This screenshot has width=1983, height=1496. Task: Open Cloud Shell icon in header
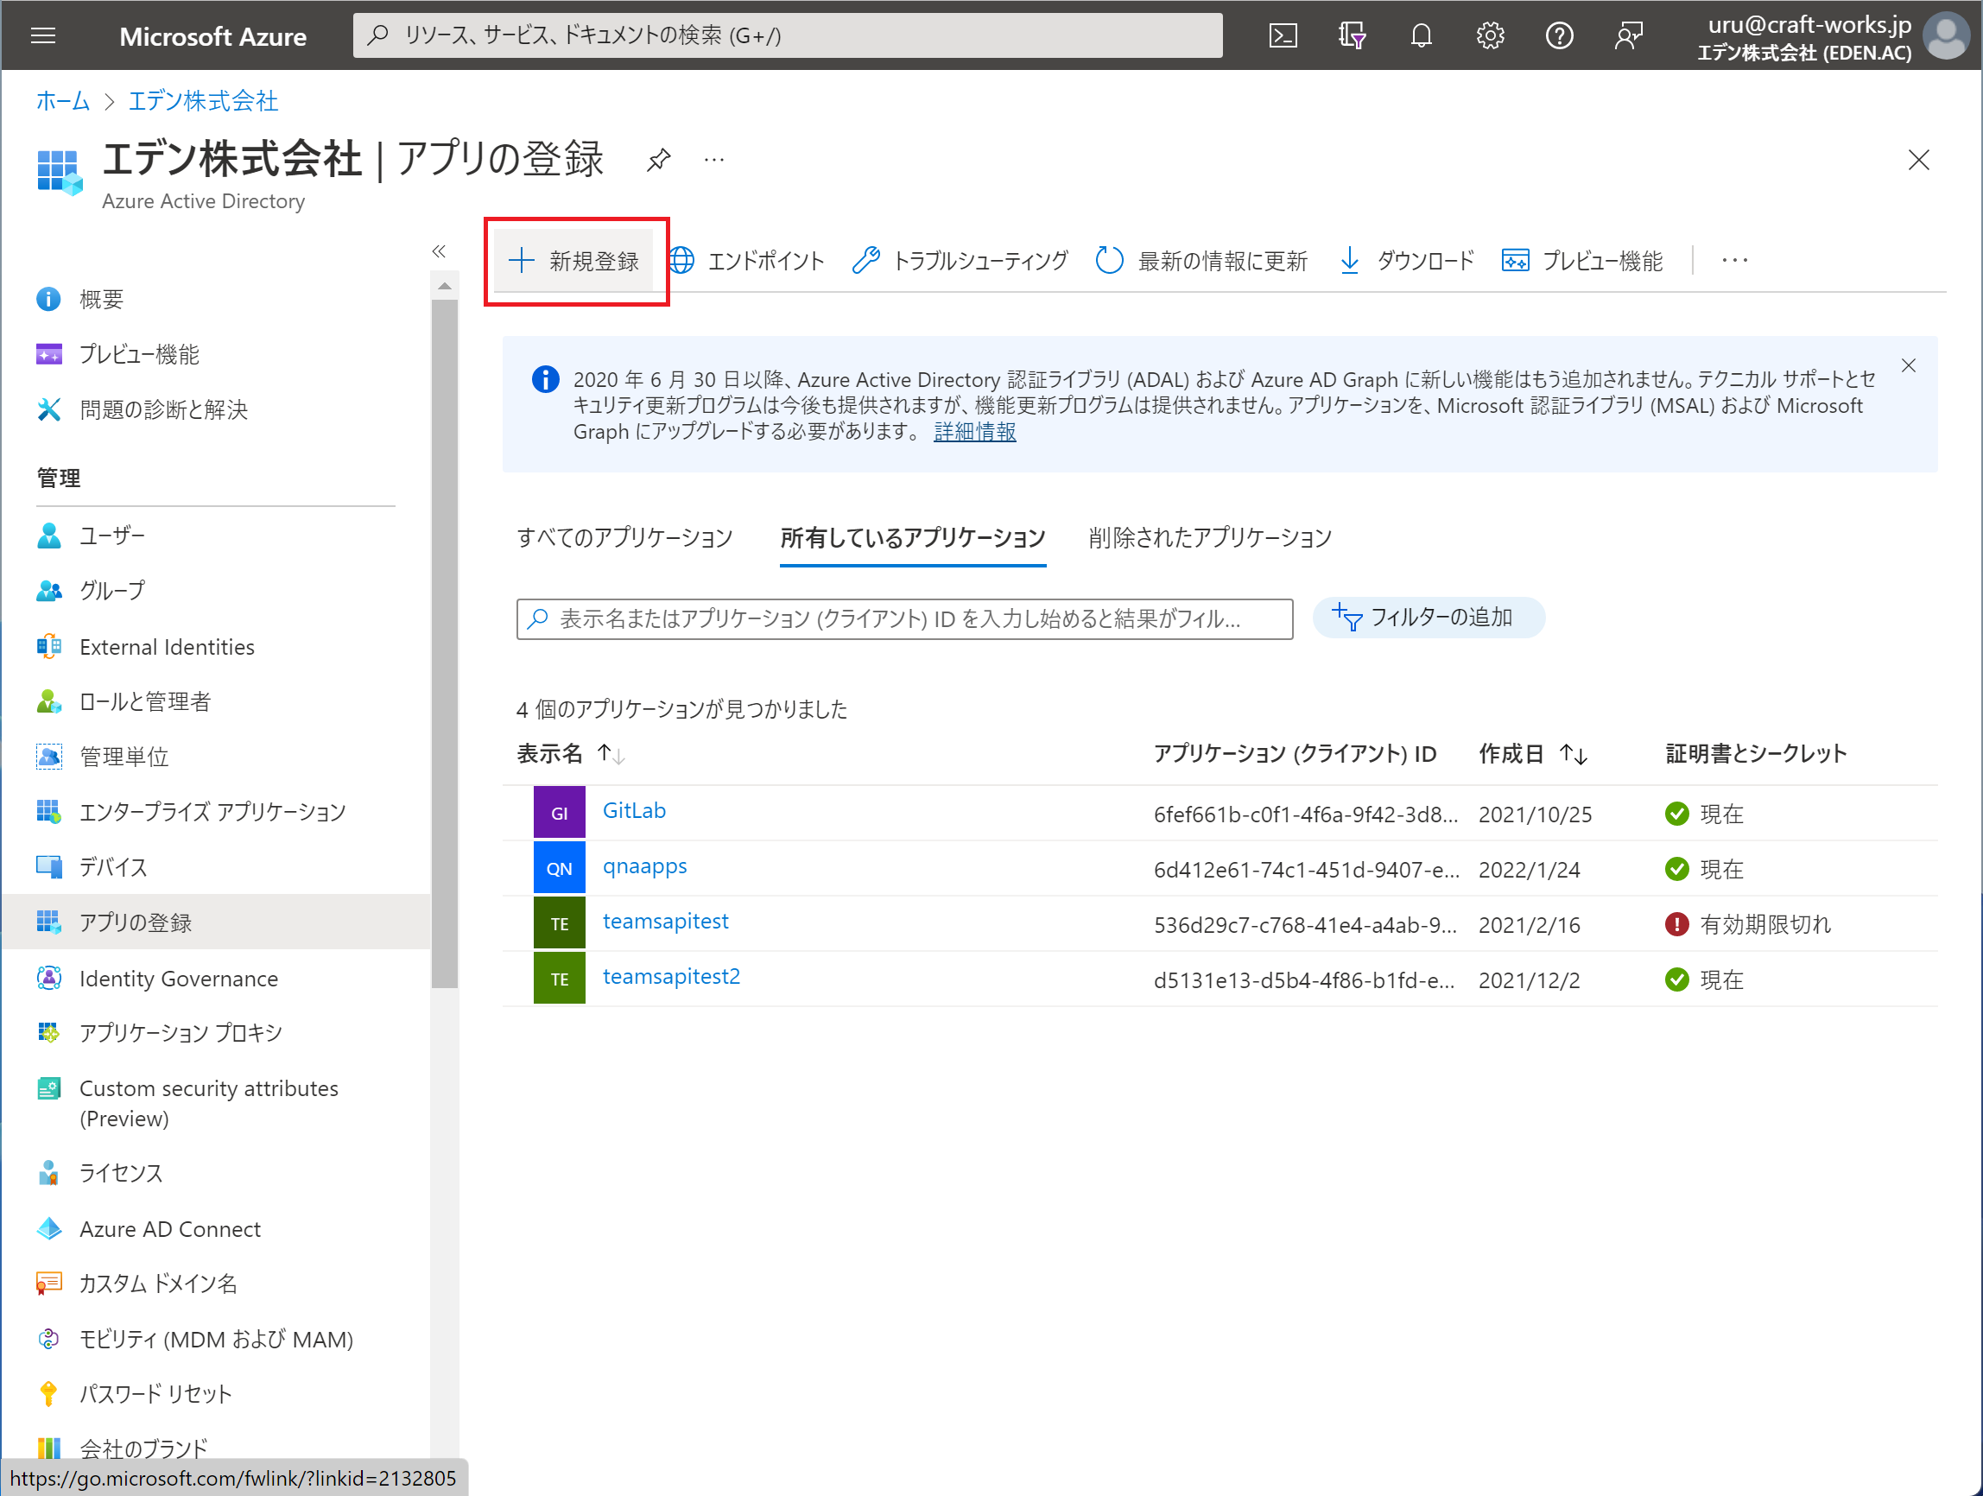point(1283,36)
